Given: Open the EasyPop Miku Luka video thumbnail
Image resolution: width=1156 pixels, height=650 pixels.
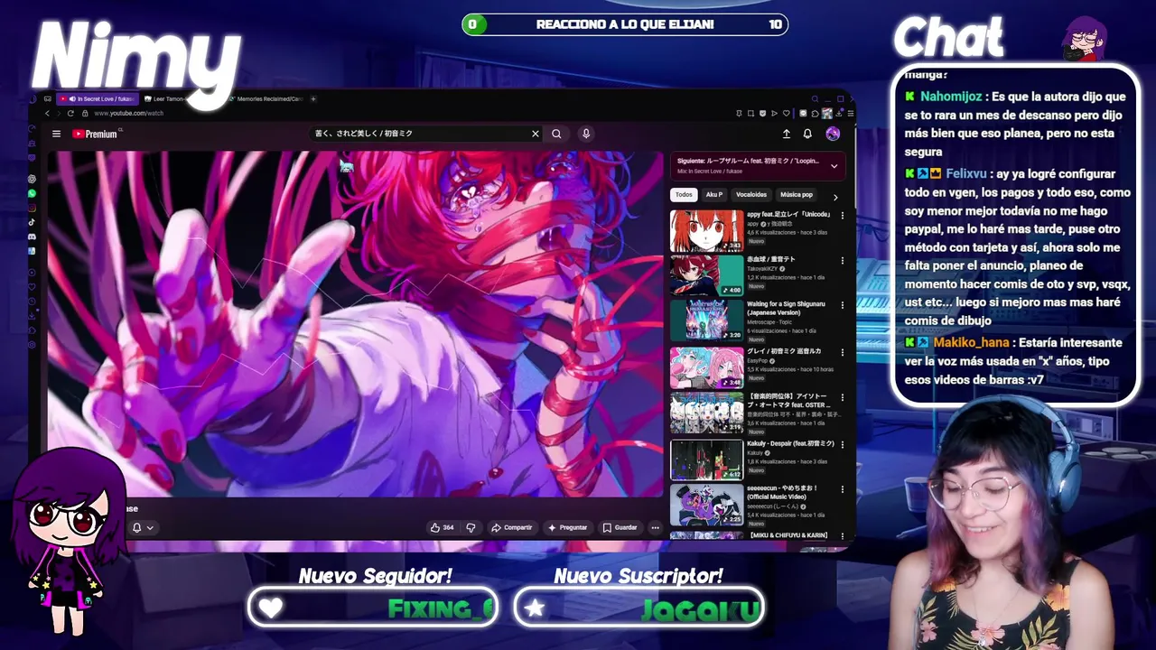Looking at the screenshot, I should coord(706,367).
